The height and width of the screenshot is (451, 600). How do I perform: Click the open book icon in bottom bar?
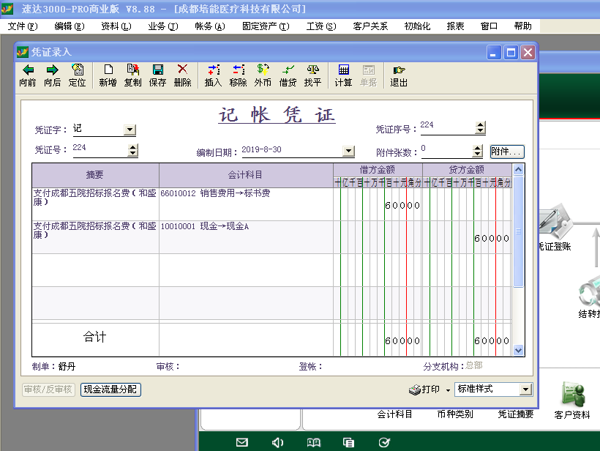point(313,442)
